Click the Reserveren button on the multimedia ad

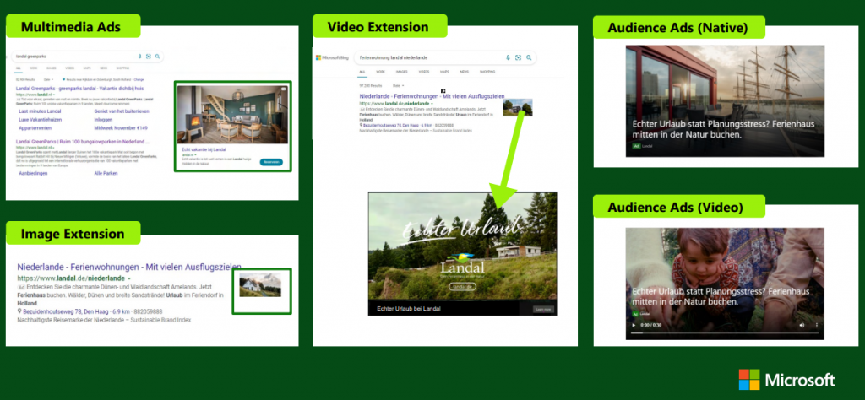click(x=271, y=162)
